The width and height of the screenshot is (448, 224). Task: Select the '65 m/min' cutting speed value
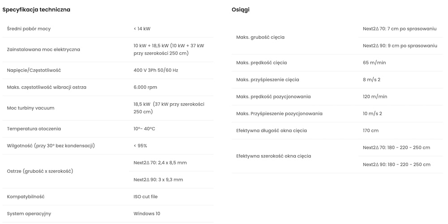tap(374, 63)
